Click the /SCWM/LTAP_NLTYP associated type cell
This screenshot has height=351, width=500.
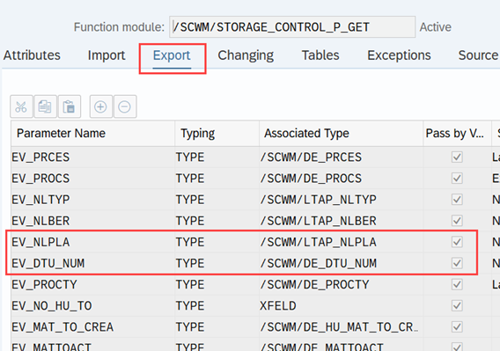[x=341, y=200]
